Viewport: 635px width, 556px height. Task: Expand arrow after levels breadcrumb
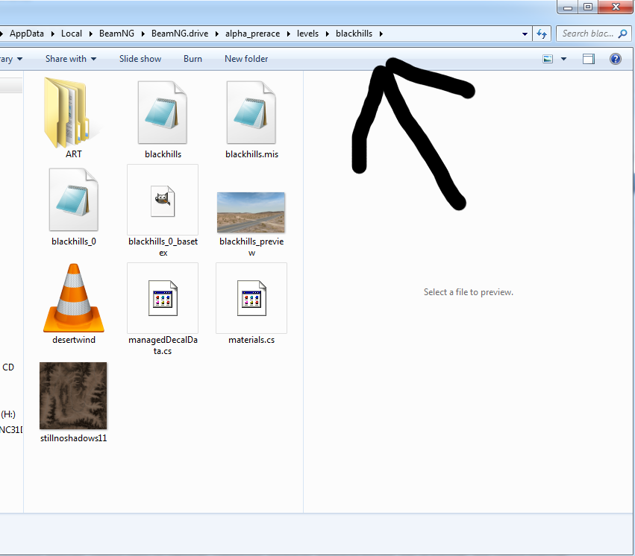coord(328,34)
